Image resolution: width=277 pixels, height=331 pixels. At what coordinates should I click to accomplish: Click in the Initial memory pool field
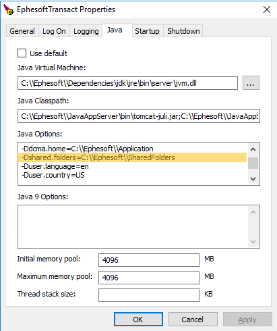pyautogui.click(x=149, y=260)
